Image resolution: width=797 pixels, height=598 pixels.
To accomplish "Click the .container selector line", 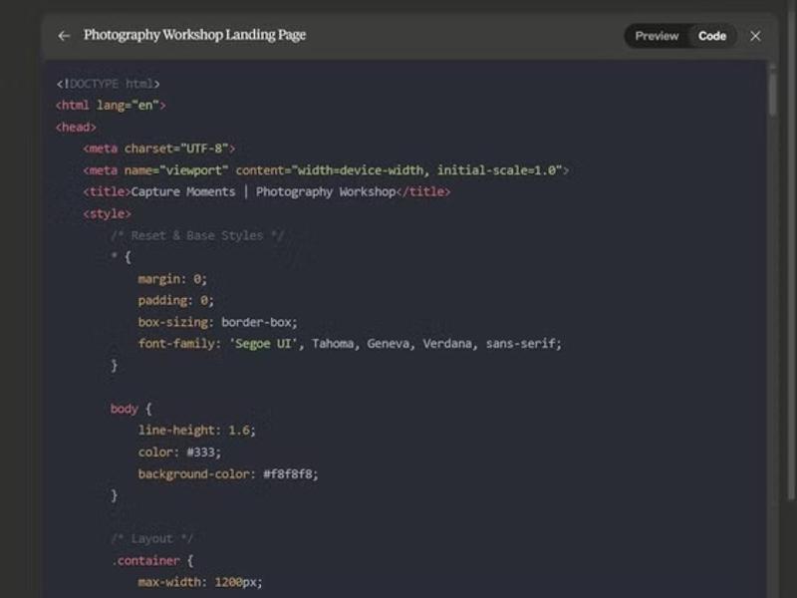I will pos(151,560).
